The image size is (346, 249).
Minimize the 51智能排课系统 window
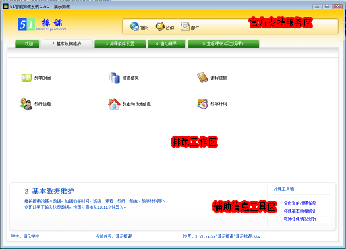coord(317,7)
